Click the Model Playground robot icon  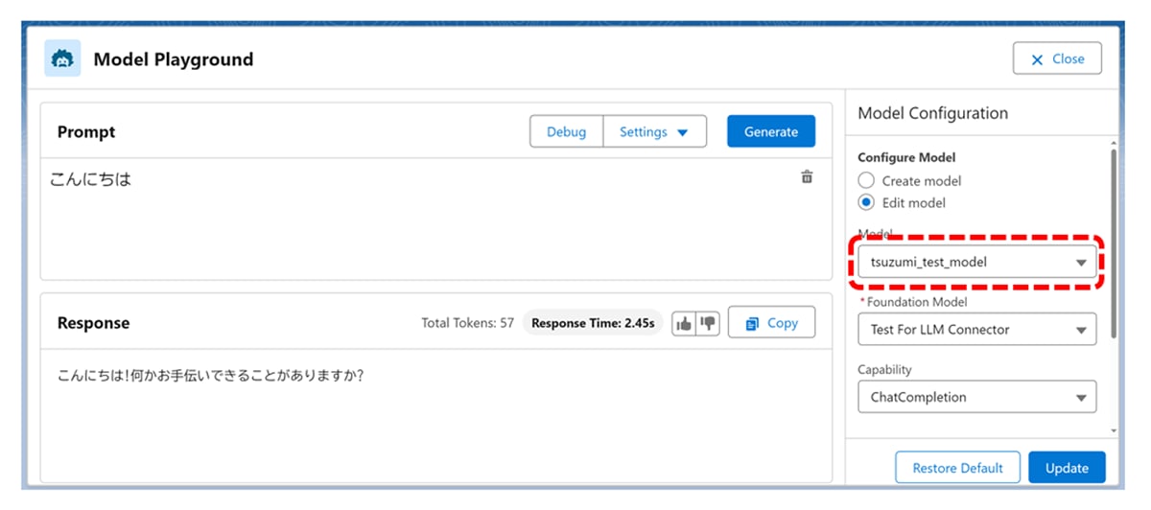click(x=62, y=58)
